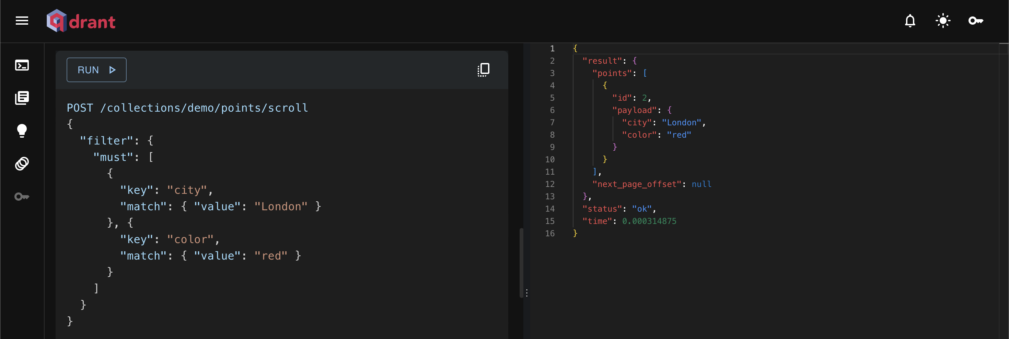
Task: Click line number 12 in response gutter
Action: 549,184
